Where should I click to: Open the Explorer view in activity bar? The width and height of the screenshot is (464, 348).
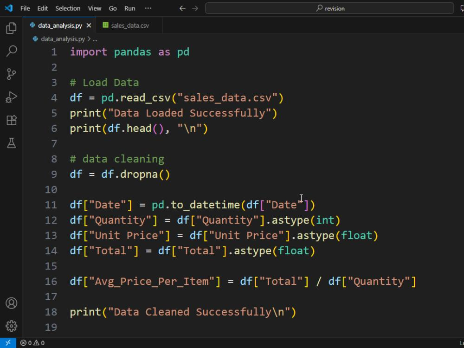[x=11, y=28]
